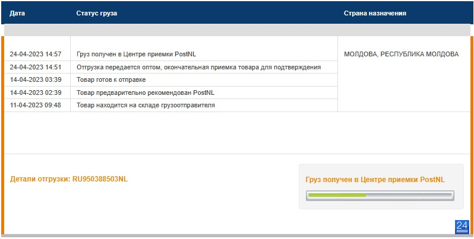
Task: Select date 14-04-2023 03:39
Action: pyautogui.click(x=36, y=80)
